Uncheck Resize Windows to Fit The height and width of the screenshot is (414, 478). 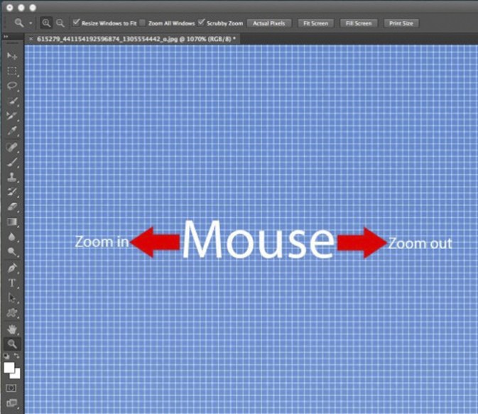tap(77, 23)
